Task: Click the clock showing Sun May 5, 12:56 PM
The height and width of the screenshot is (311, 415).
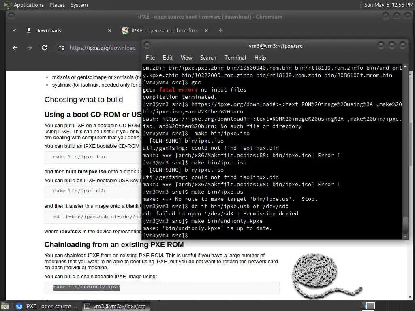Action: (x=388, y=5)
